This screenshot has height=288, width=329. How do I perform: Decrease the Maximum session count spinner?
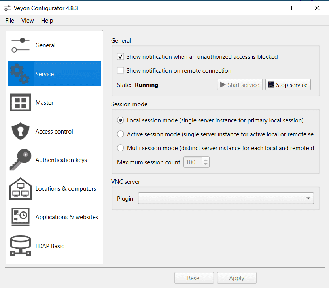click(x=206, y=164)
